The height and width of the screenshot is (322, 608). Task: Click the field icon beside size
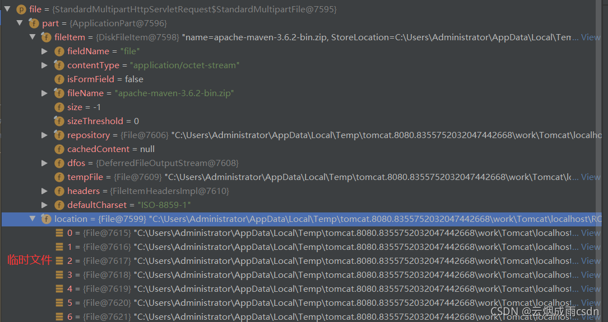[59, 107]
